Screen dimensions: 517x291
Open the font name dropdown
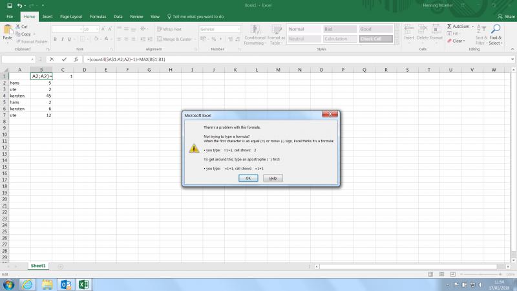(x=80, y=29)
